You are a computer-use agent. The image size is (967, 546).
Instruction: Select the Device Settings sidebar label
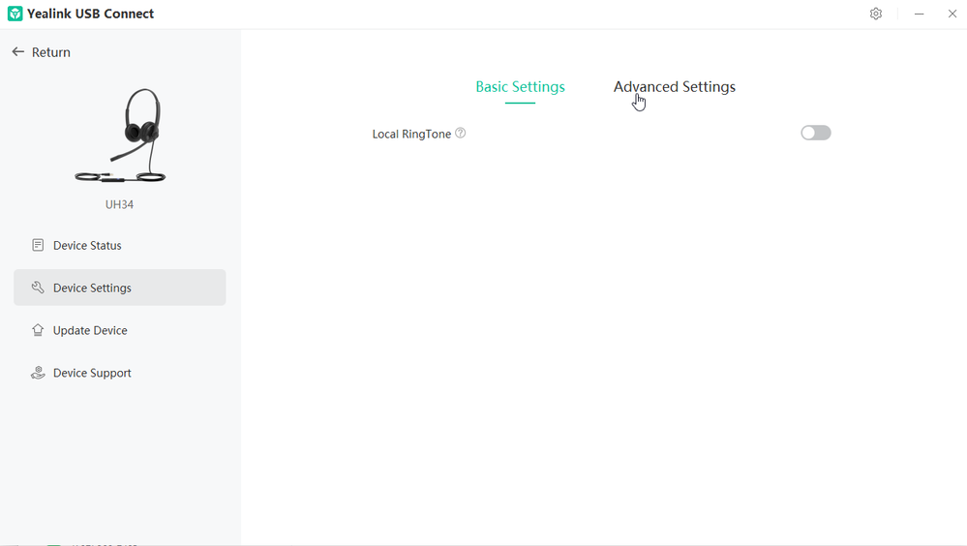click(92, 288)
